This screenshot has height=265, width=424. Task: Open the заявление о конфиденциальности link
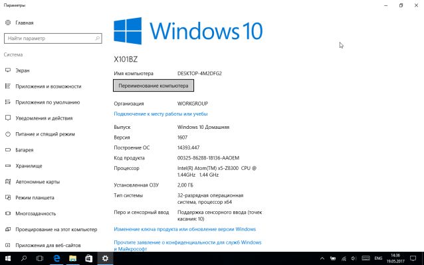click(x=187, y=246)
